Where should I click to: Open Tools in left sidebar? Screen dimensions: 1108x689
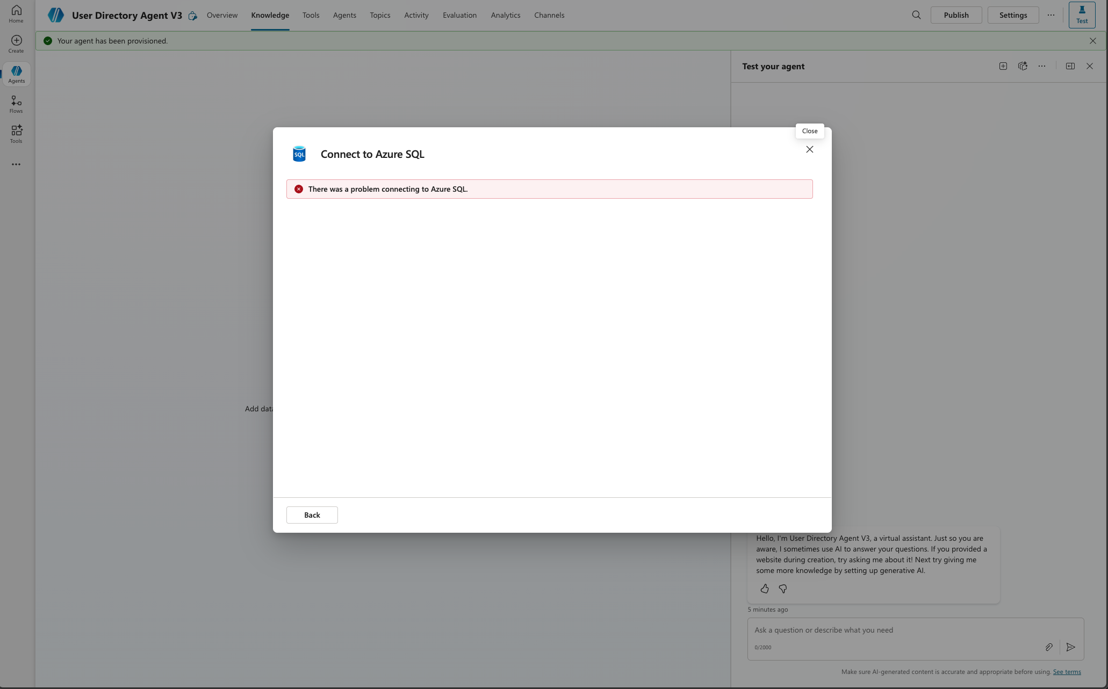pyautogui.click(x=16, y=134)
